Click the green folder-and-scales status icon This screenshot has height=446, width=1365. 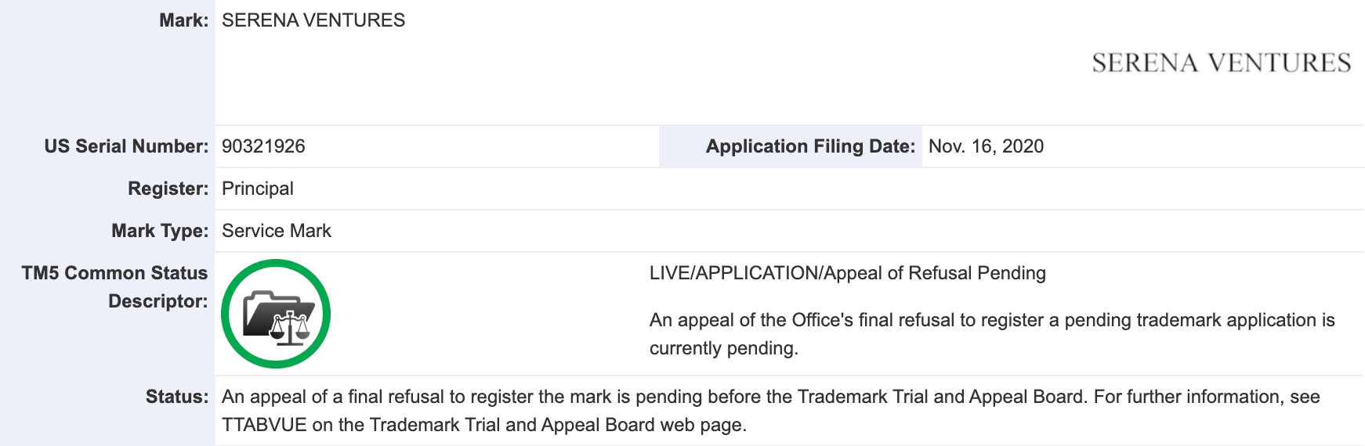pyautogui.click(x=276, y=314)
